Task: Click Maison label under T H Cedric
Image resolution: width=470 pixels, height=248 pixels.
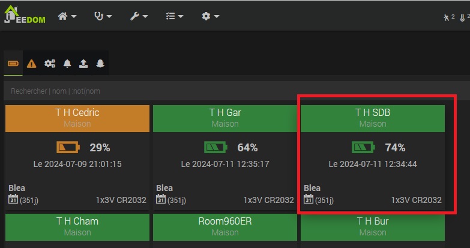Action: 77,124
